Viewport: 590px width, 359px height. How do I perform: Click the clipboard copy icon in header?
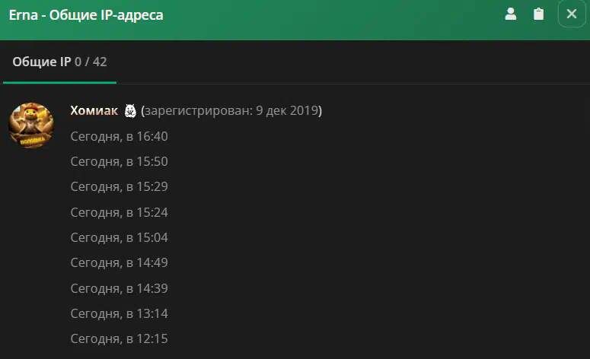[538, 14]
